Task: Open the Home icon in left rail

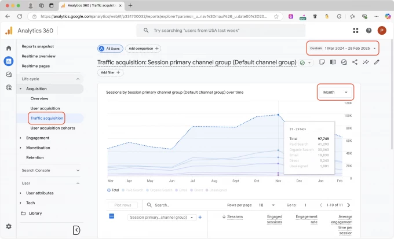Action: coord(9,48)
